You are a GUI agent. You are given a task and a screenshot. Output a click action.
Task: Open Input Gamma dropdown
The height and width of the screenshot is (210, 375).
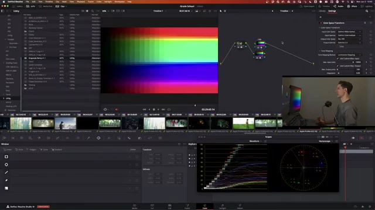pos(349,35)
